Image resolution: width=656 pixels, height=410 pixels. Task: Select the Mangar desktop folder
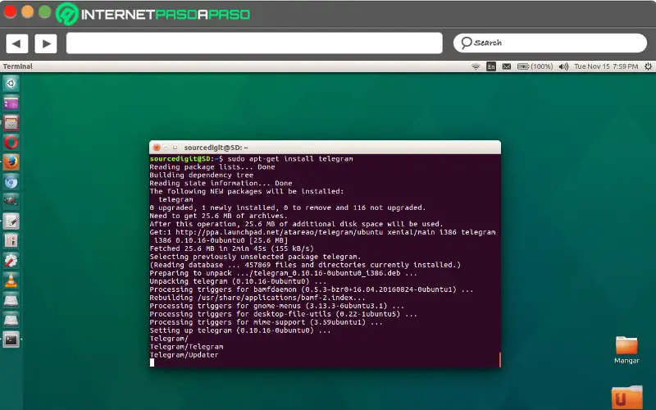[x=626, y=350]
